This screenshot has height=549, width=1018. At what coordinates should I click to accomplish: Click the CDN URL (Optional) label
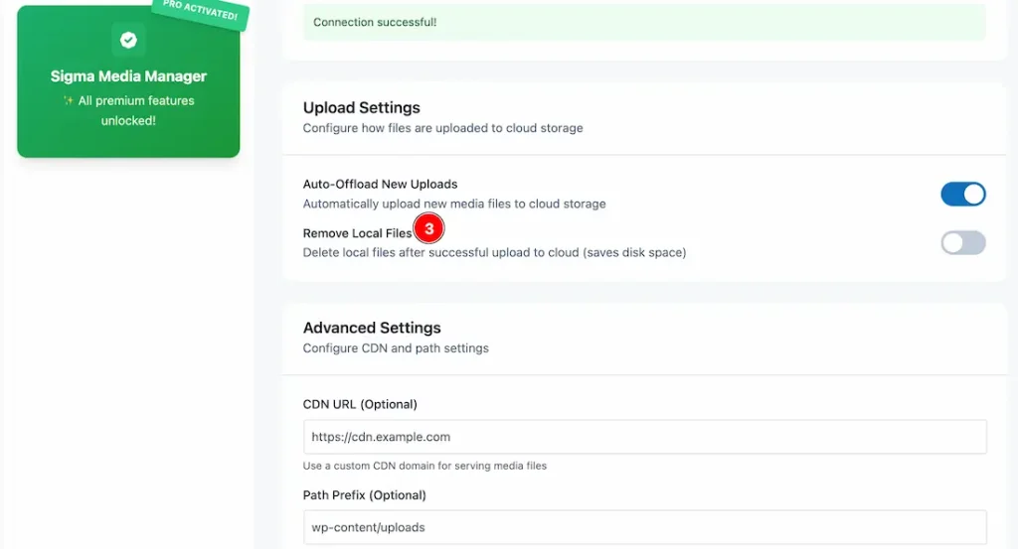tap(360, 404)
